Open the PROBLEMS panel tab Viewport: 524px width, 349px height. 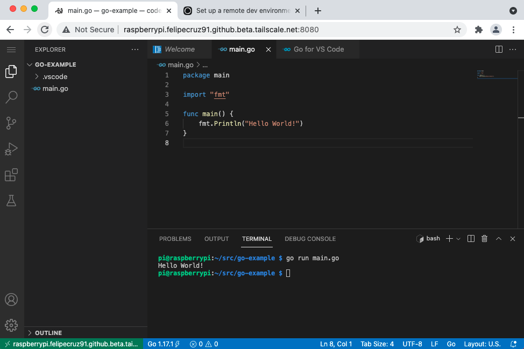point(175,239)
